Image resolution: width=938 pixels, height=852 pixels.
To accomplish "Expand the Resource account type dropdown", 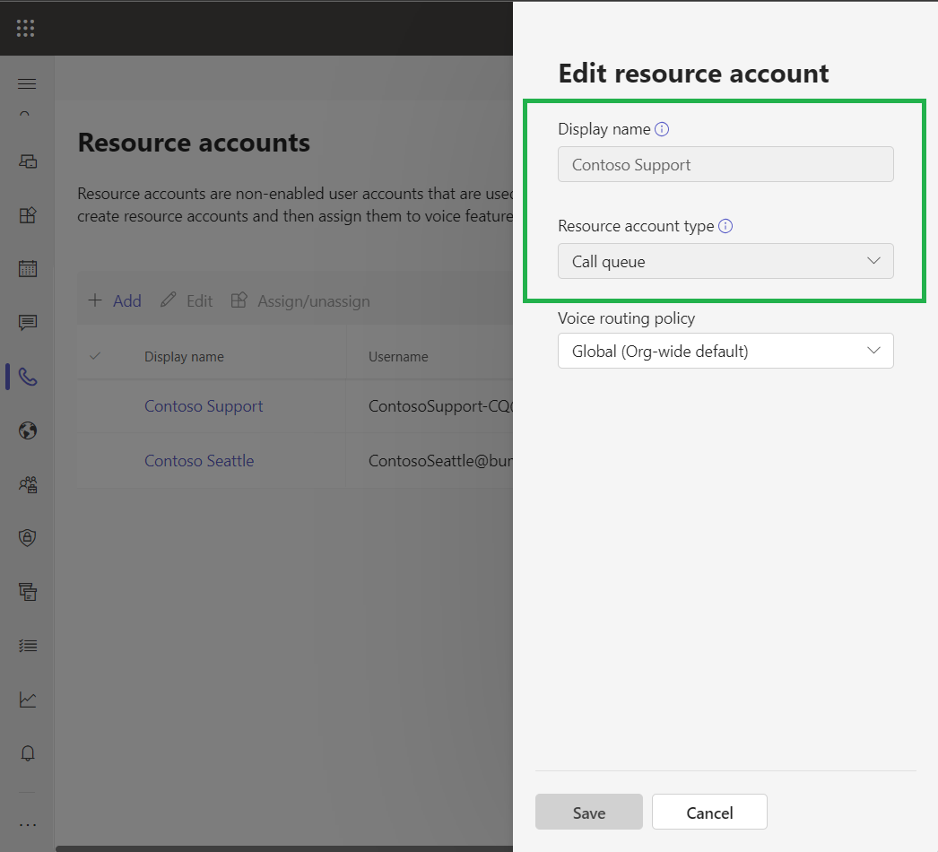I will (x=725, y=261).
